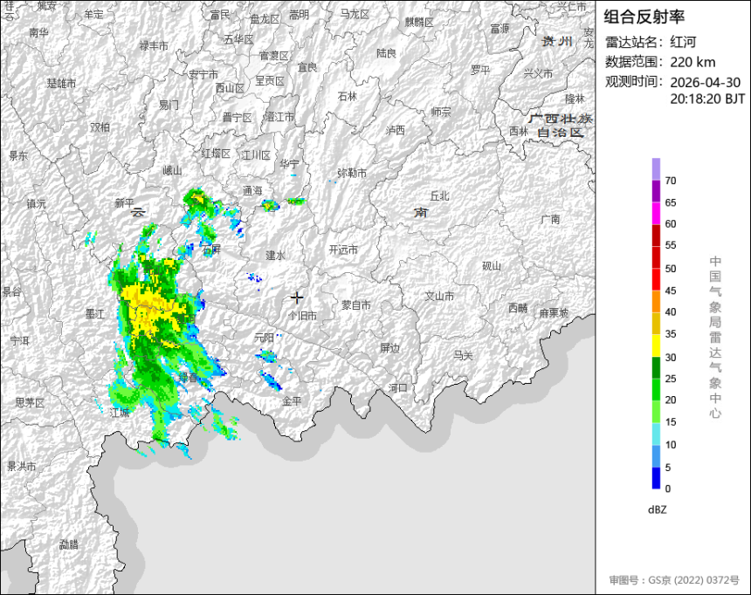Click the 石屏 map label
This screenshot has width=751, height=595.
pos(211,249)
